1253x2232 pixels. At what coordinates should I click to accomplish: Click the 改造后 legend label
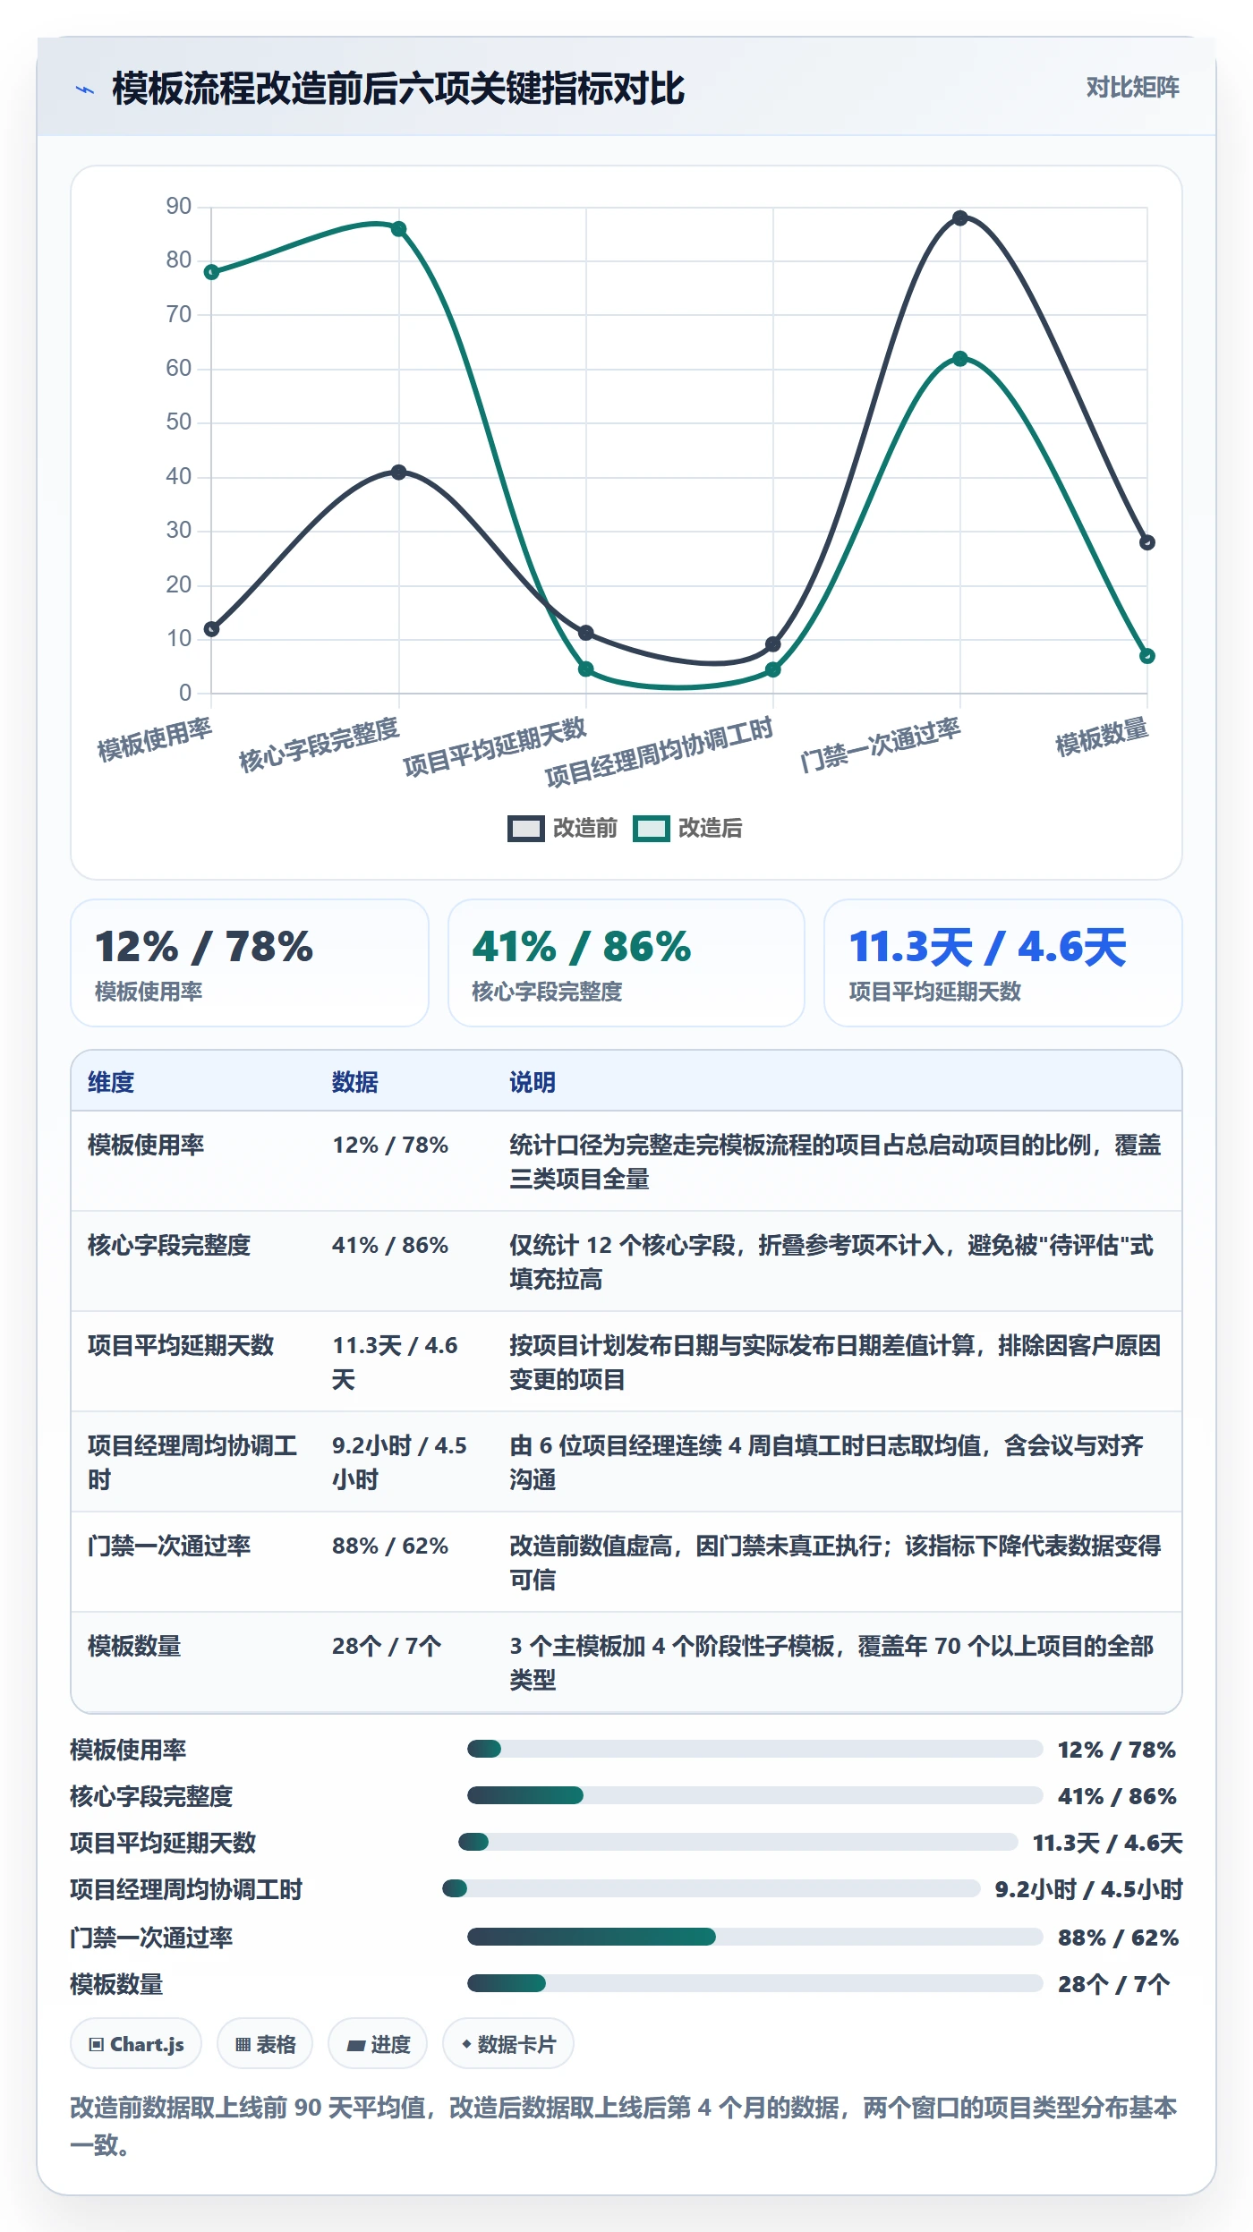711,828
